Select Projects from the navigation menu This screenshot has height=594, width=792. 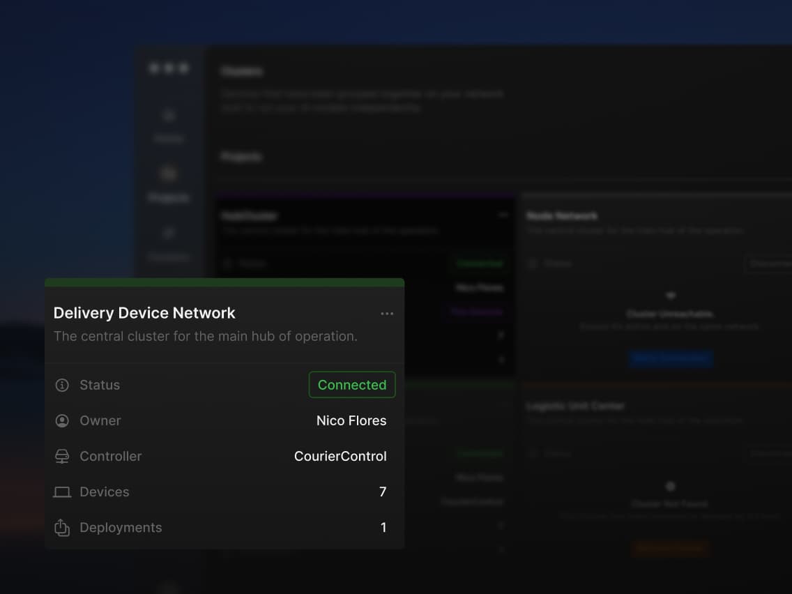[168, 197]
